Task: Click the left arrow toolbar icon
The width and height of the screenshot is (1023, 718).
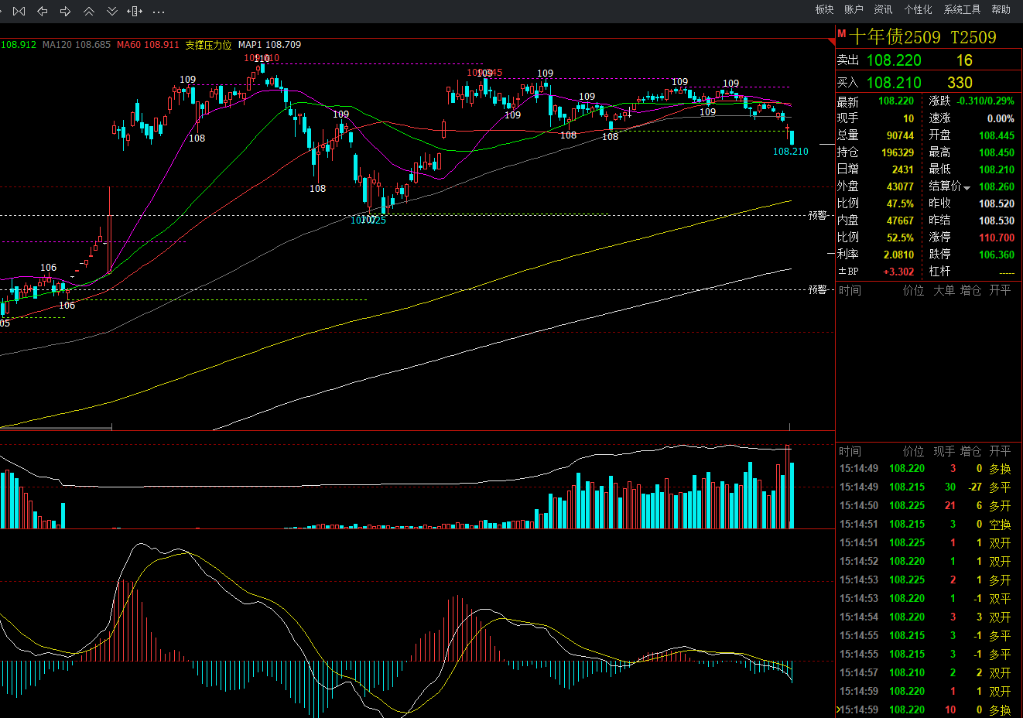Action: pyautogui.click(x=43, y=11)
